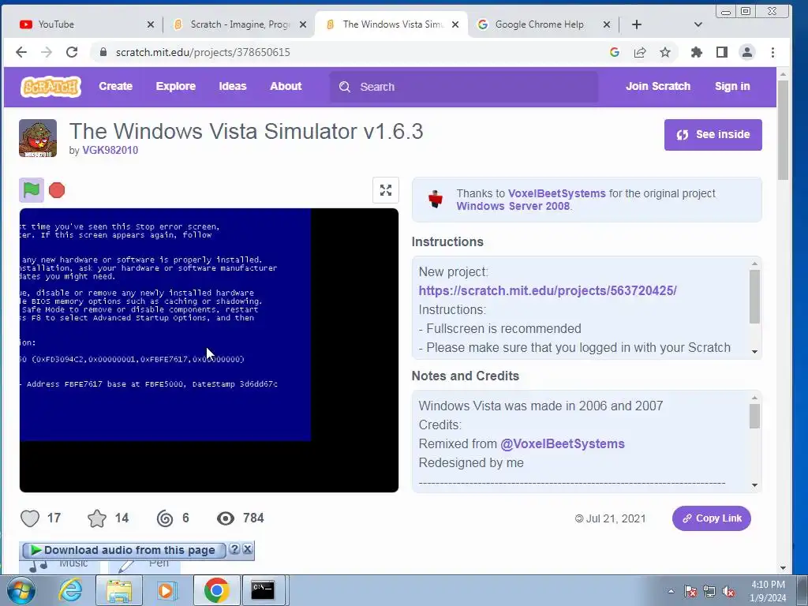
Task: Click the page vertical scrollbar thumb
Action: [x=783, y=130]
